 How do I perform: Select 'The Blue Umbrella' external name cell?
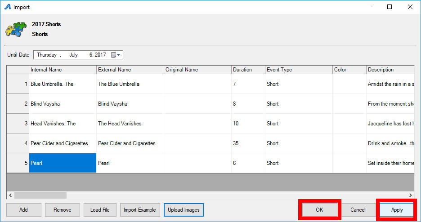point(130,84)
